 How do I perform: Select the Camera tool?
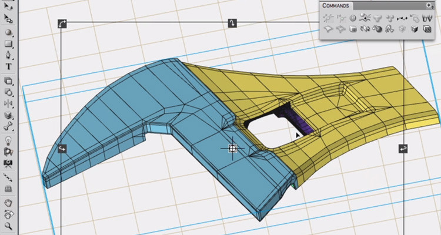8,163
